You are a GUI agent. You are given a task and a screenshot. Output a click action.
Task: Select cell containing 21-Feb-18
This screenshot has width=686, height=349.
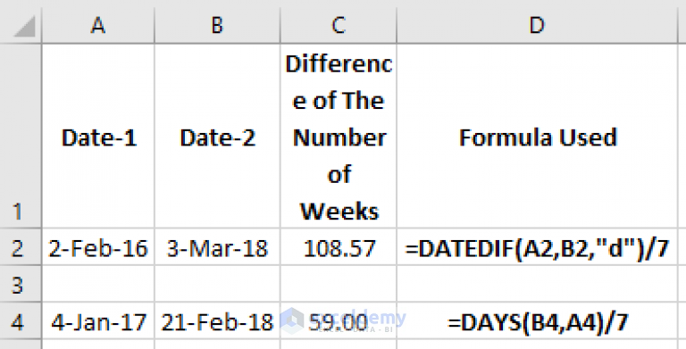click(217, 320)
